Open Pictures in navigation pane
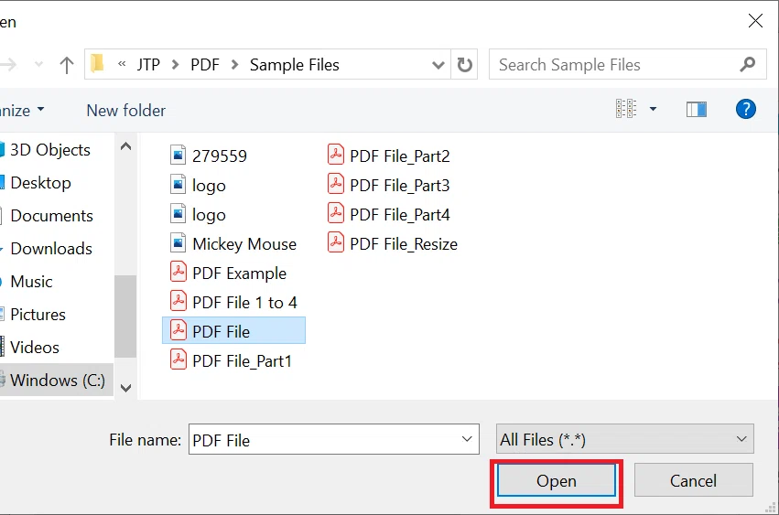 tap(38, 315)
